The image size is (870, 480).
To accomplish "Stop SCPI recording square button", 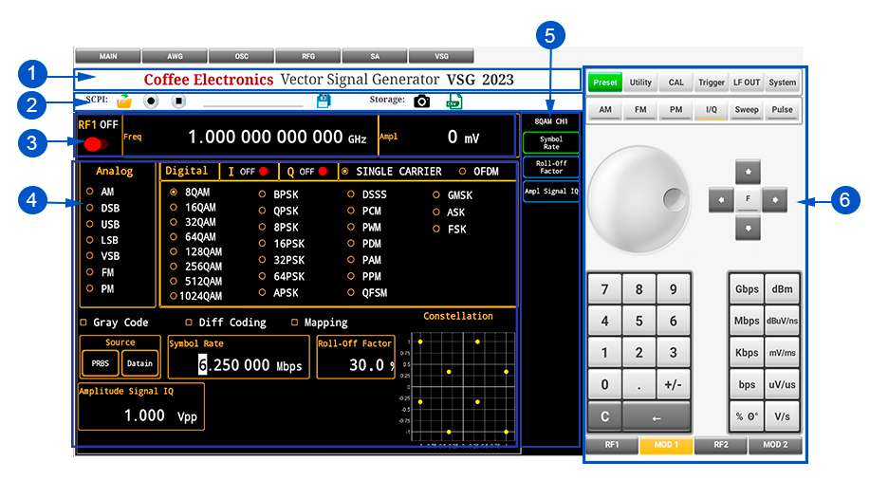I will tap(178, 101).
